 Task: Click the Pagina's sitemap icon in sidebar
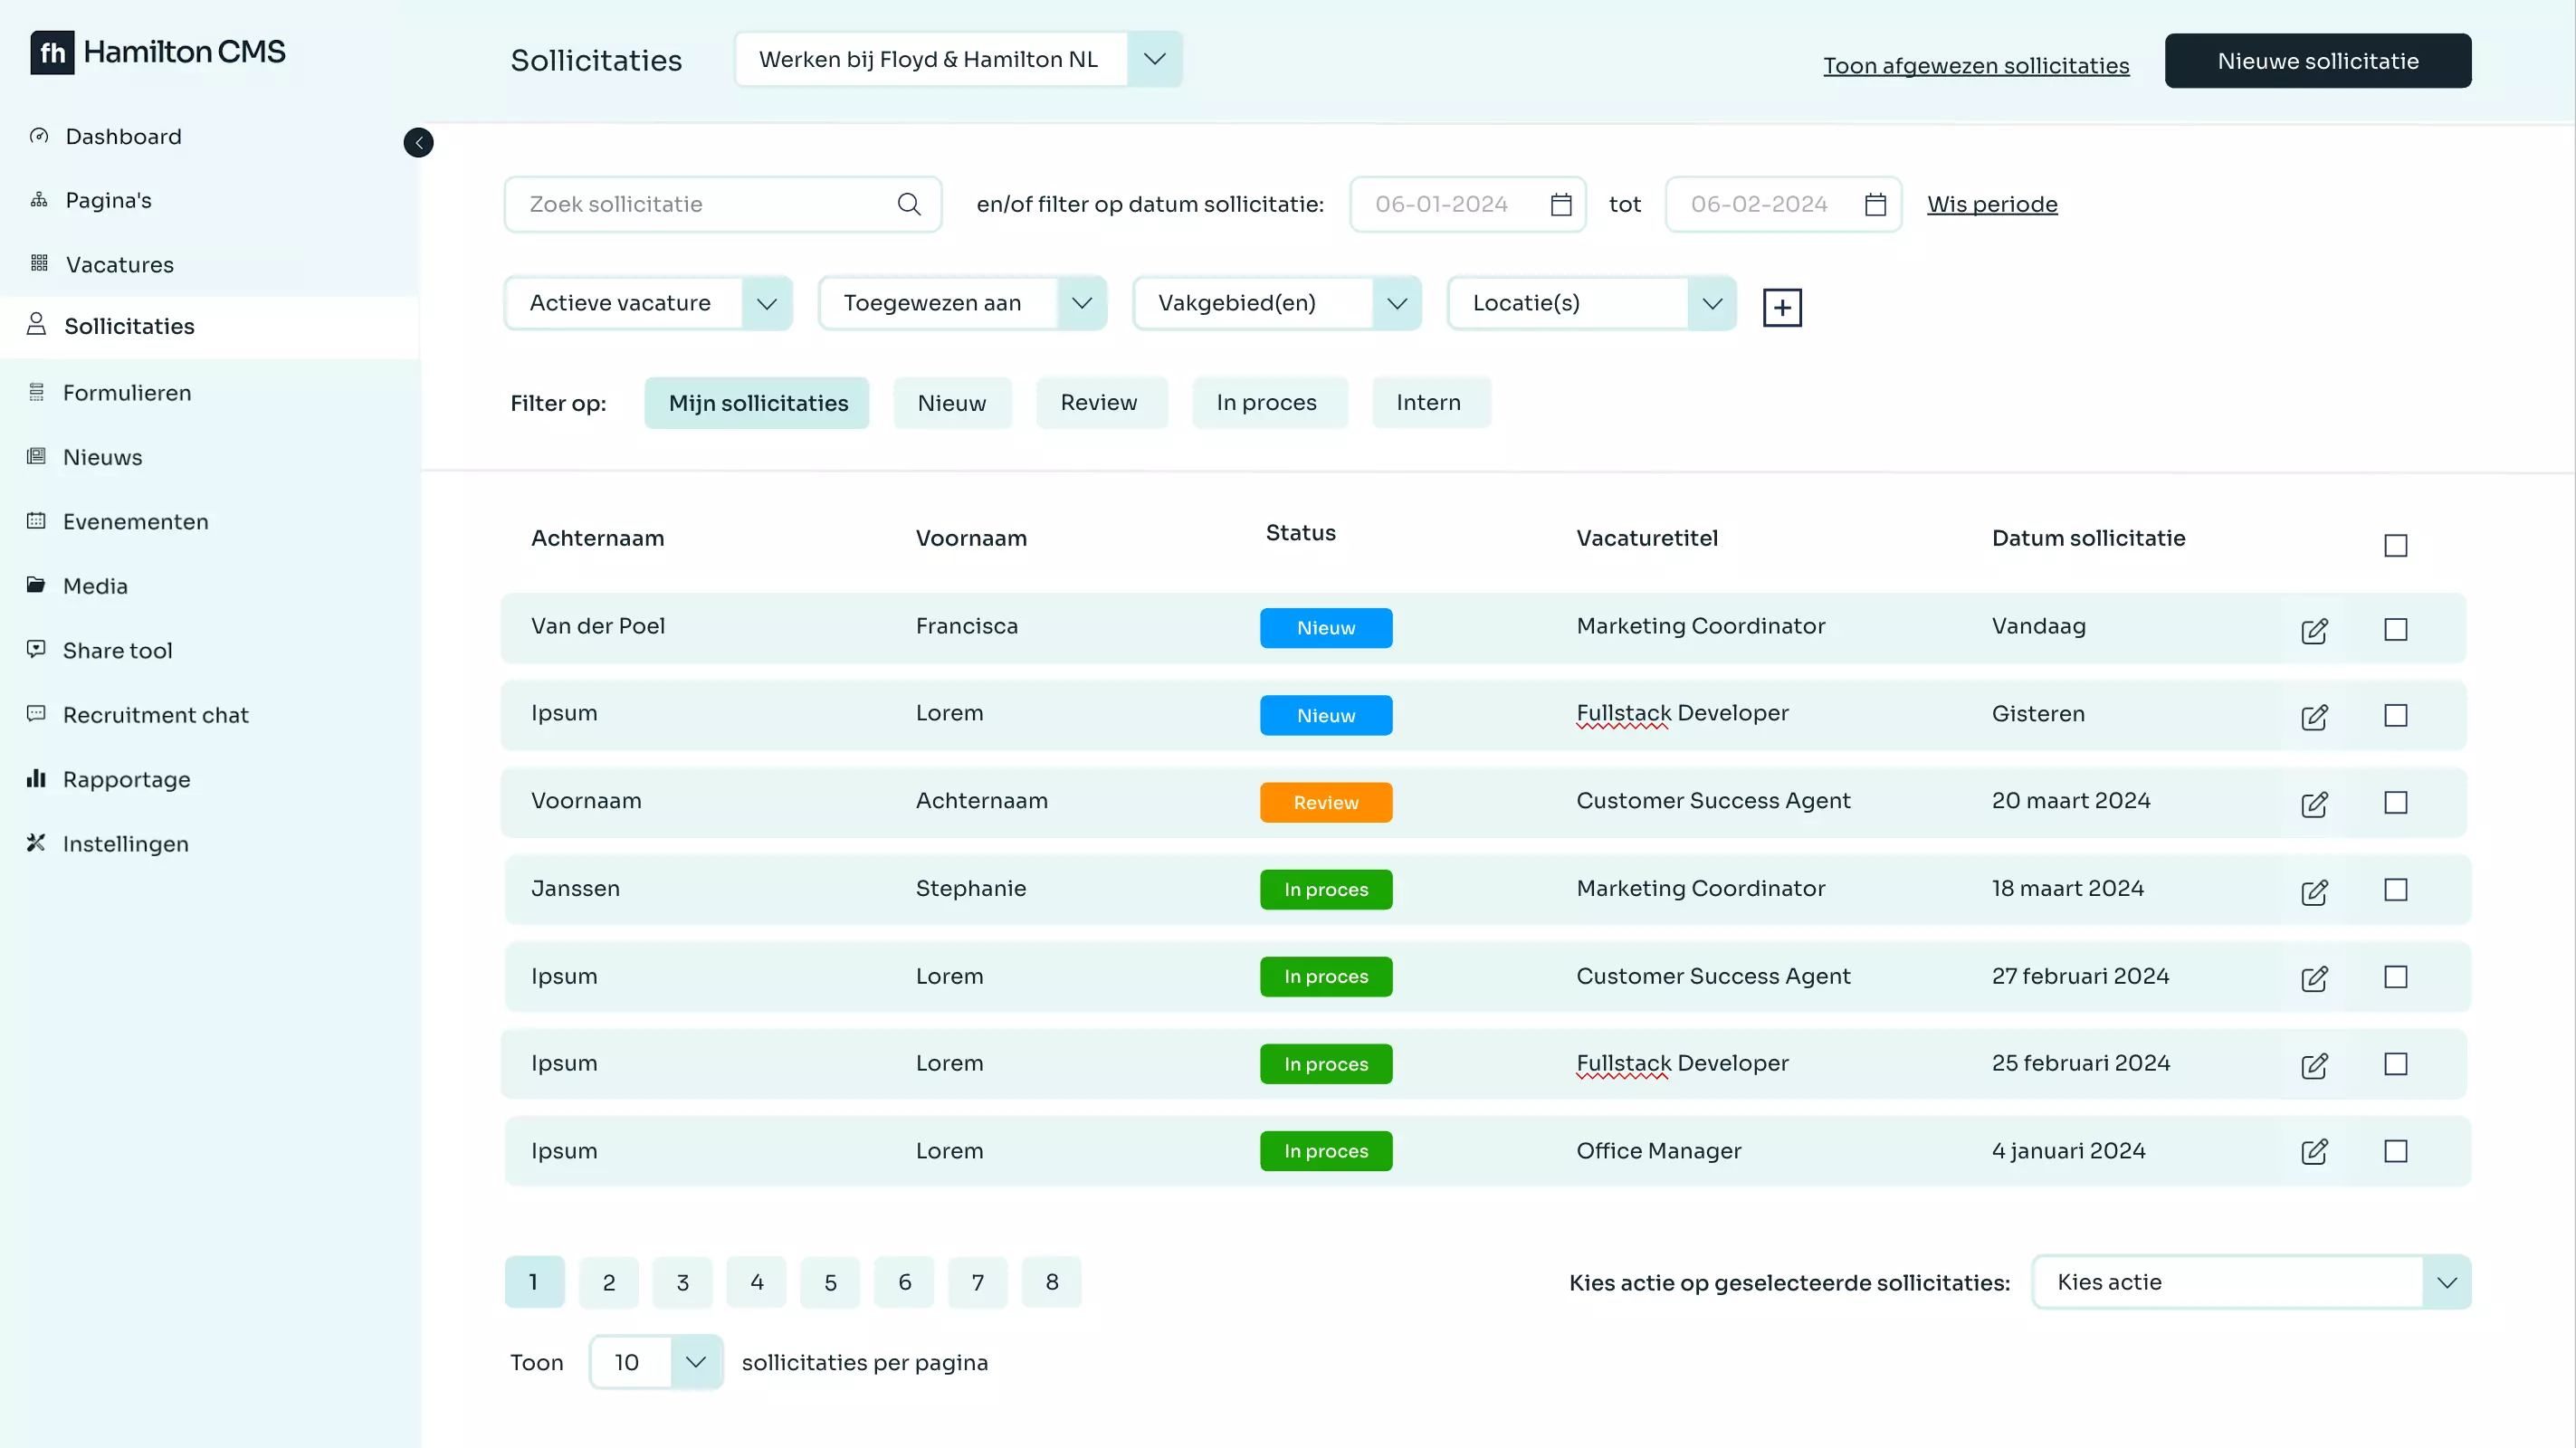click(x=39, y=200)
